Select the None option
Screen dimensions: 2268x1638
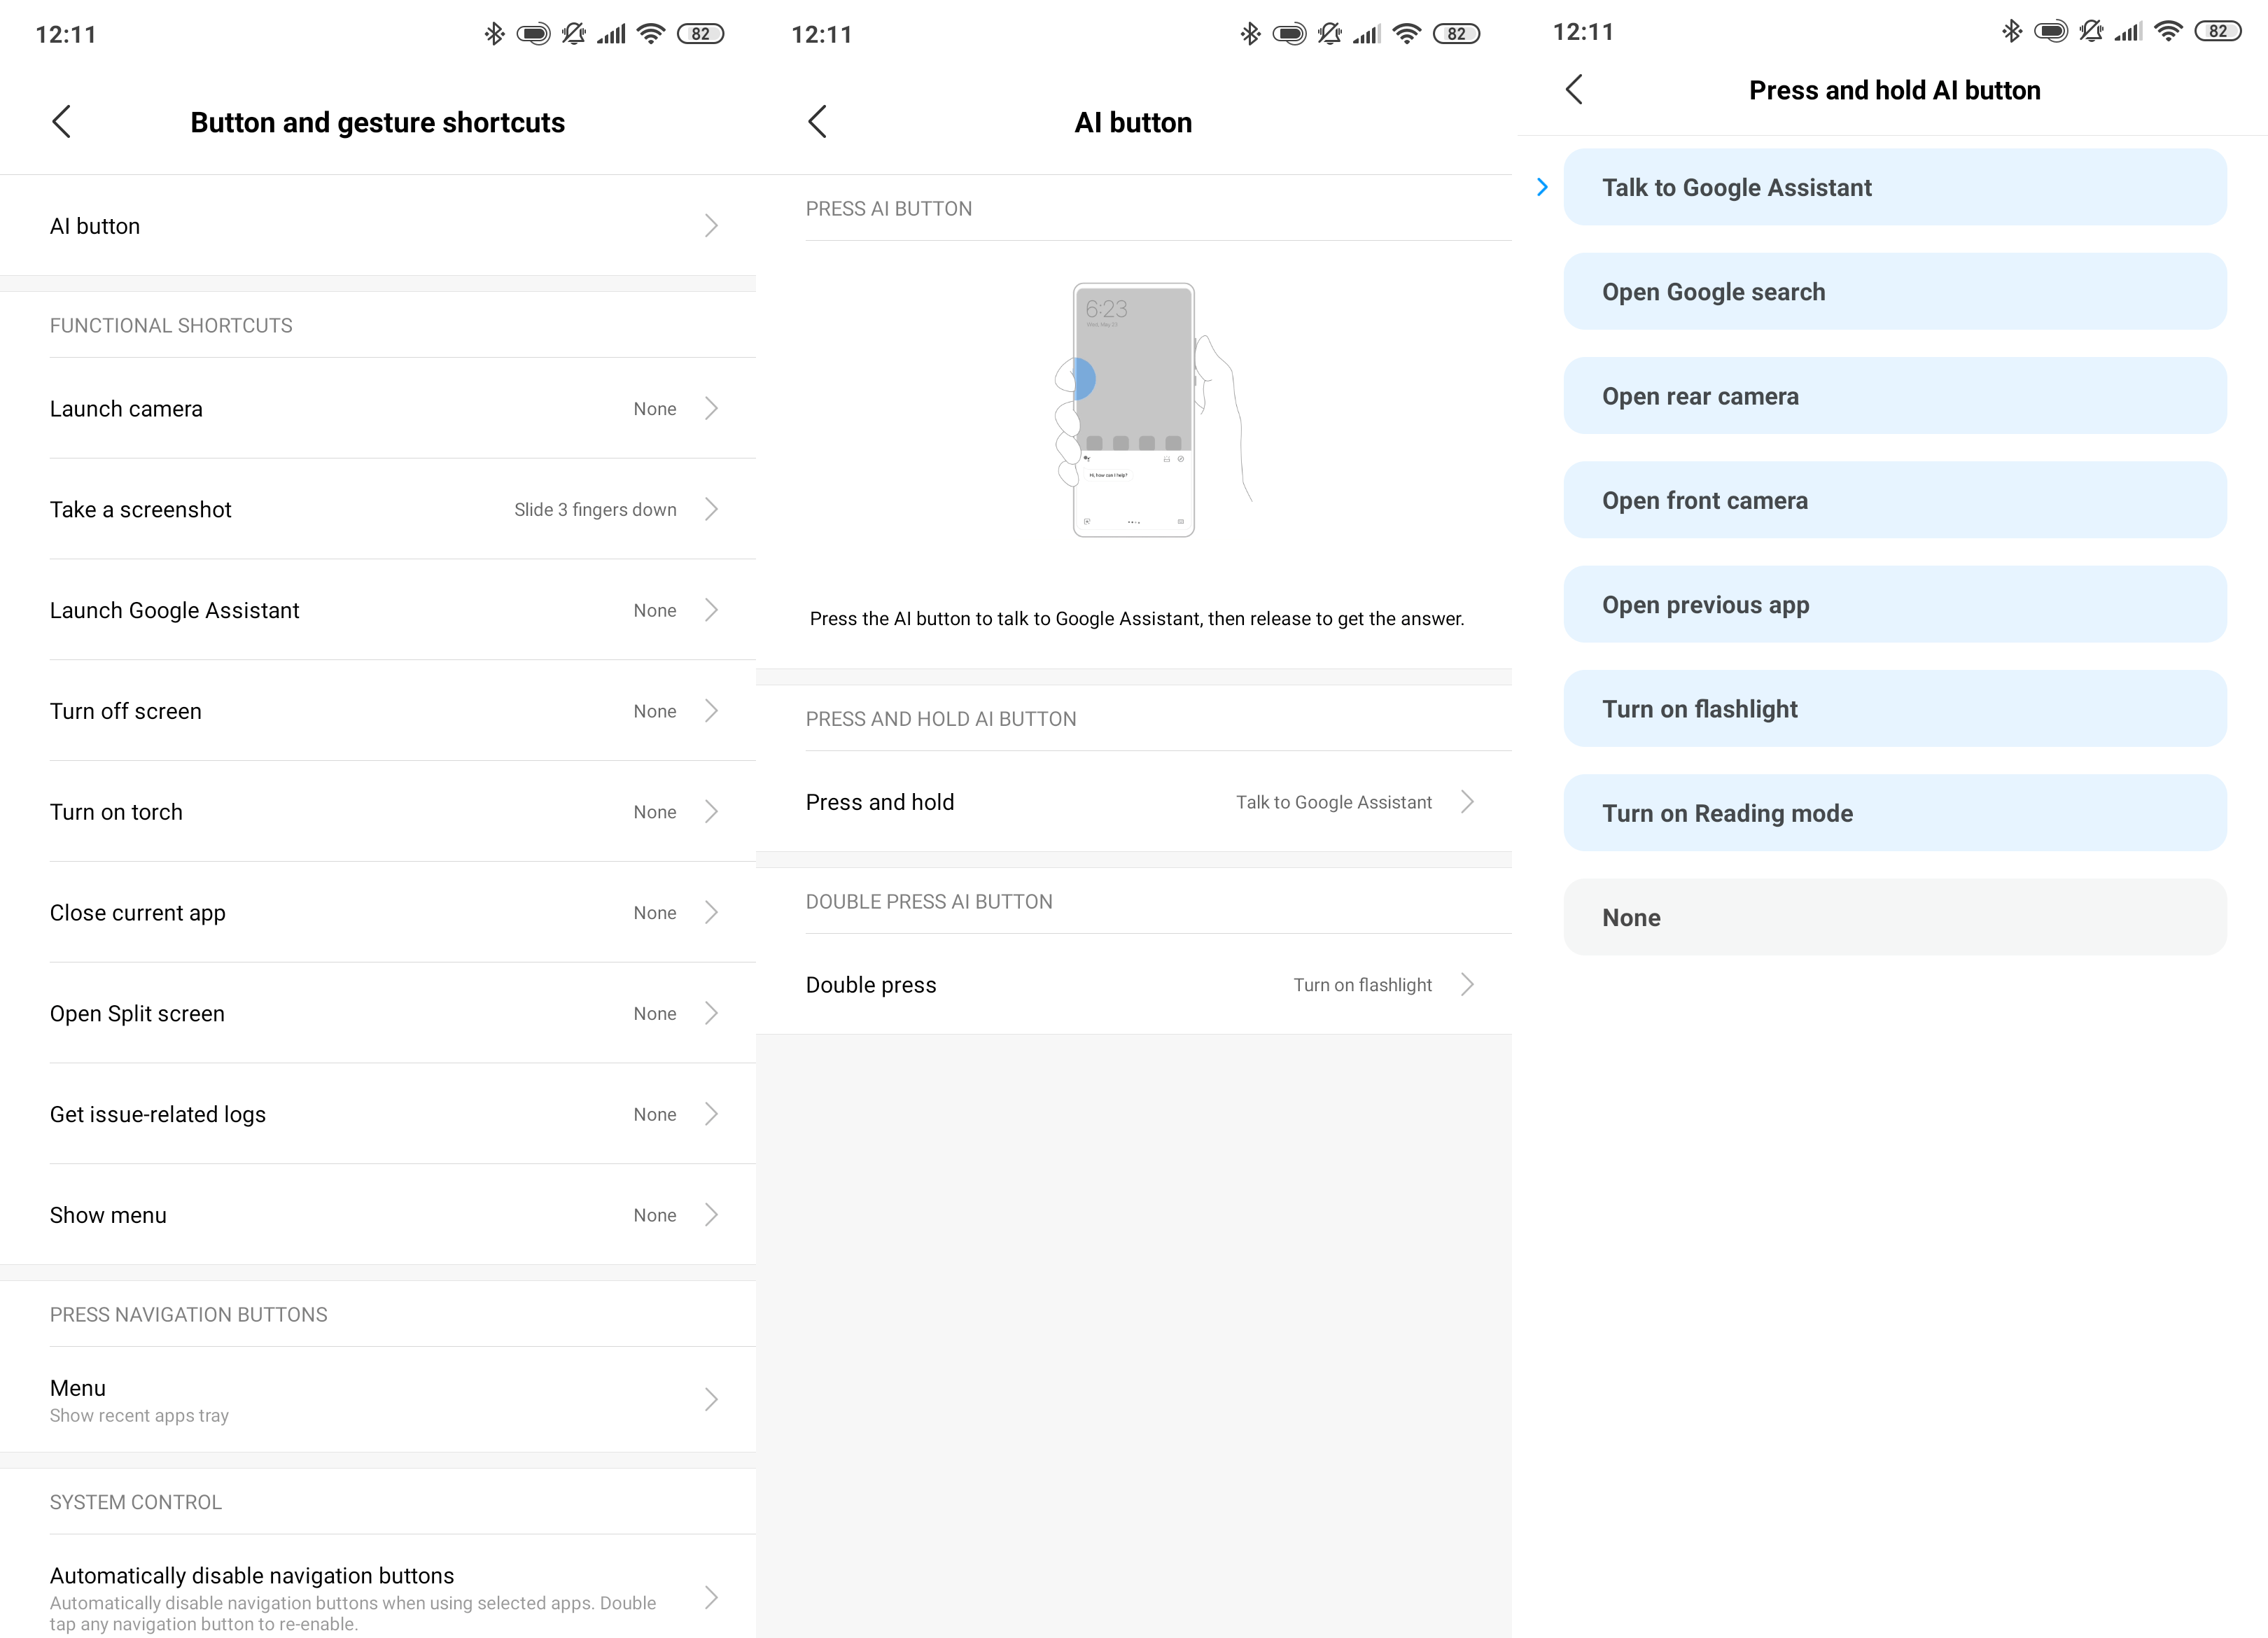[x=1894, y=918]
